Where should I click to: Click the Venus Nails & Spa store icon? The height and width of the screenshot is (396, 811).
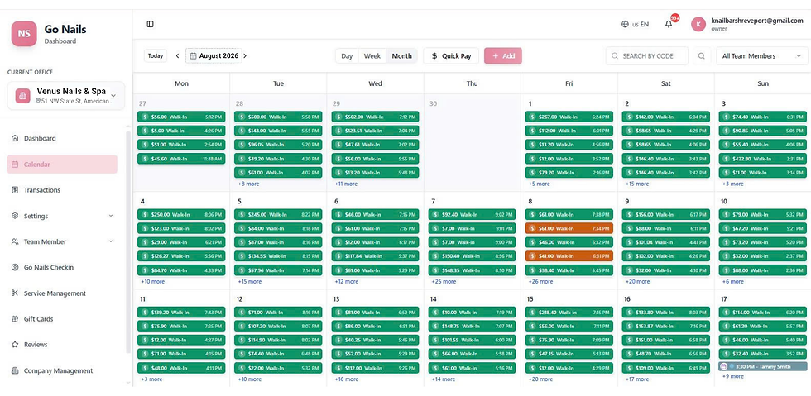click(23, 96)
